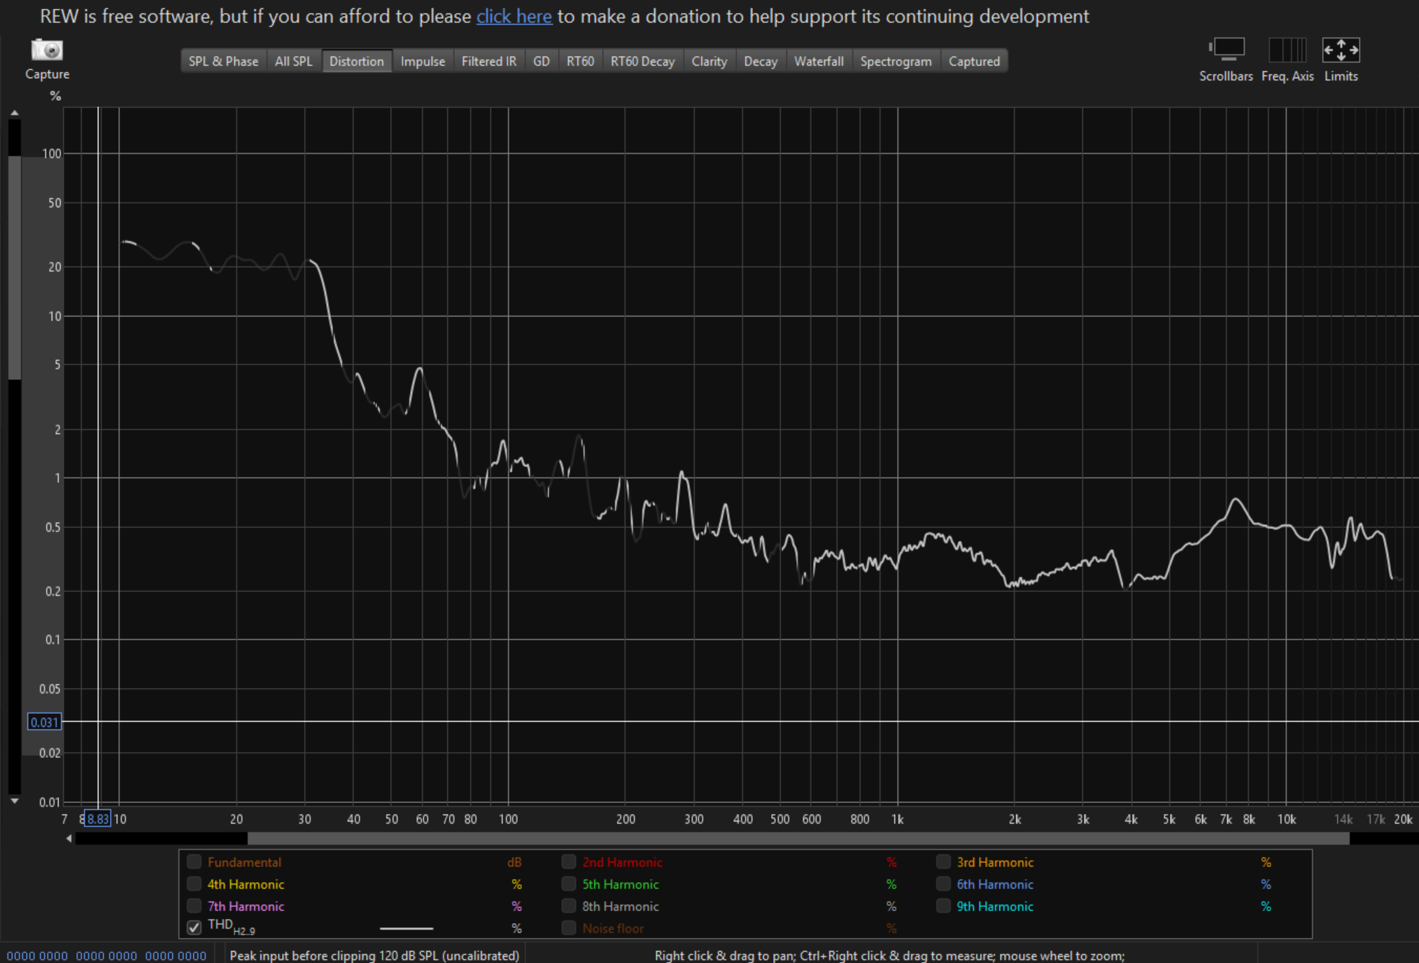Click the 0.031 cursor value box
The image size is (1419, 963).
(x=45, y=722)
